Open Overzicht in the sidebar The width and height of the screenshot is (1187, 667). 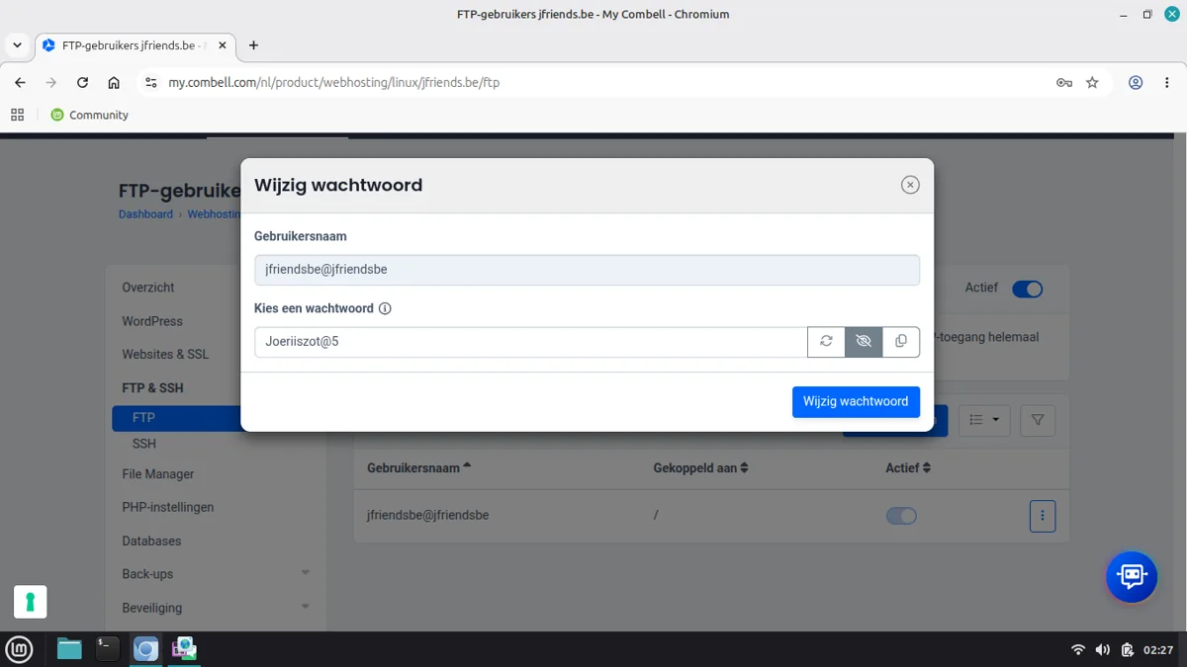coord(148,288)
